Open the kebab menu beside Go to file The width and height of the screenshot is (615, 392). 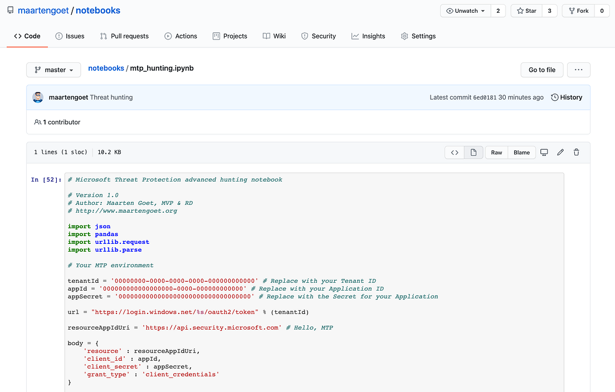click(x=578, y=70)
